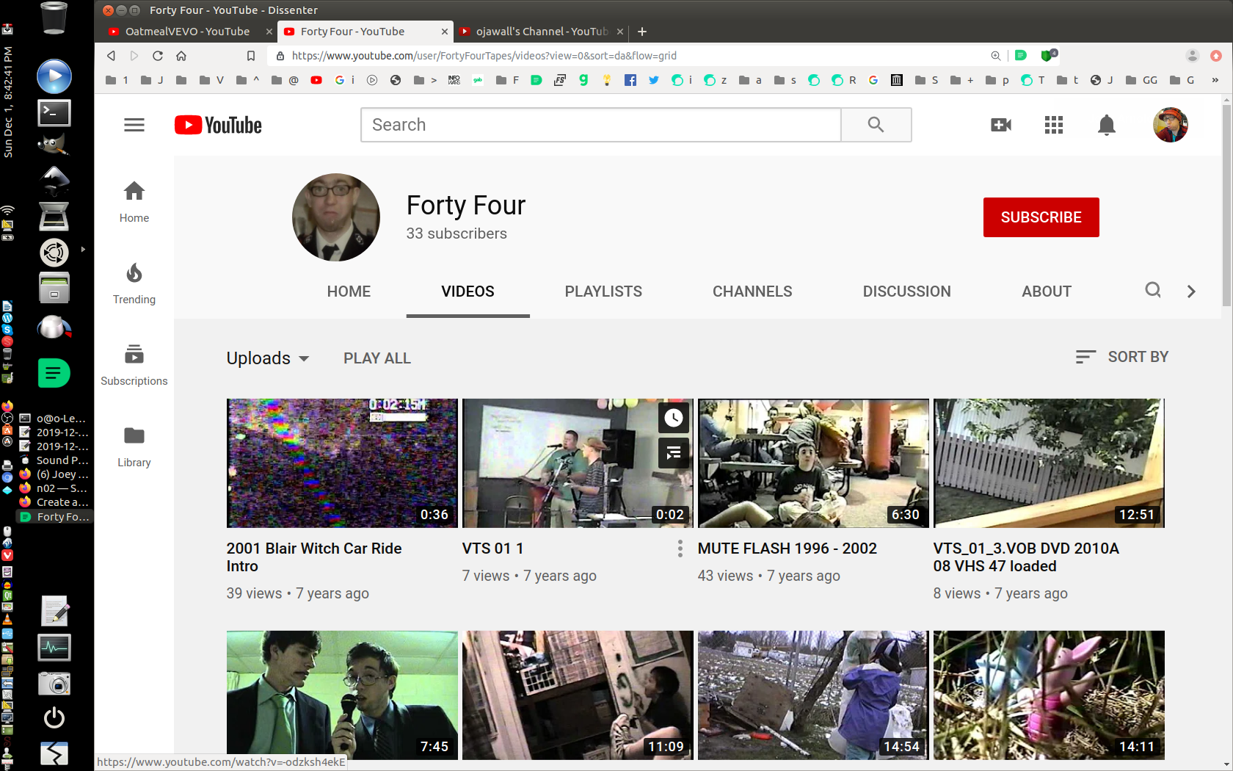Screen dimensions: 1233x771
Task: Click the browser forward button
Action: click(x=134, y=56)
